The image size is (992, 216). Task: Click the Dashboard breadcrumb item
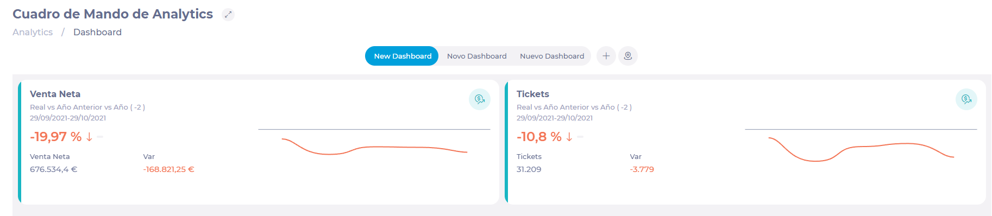point(97,32)
